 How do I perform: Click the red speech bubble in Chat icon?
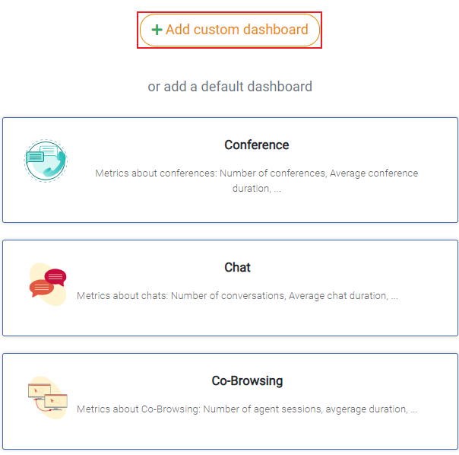(x=55, y=277)
